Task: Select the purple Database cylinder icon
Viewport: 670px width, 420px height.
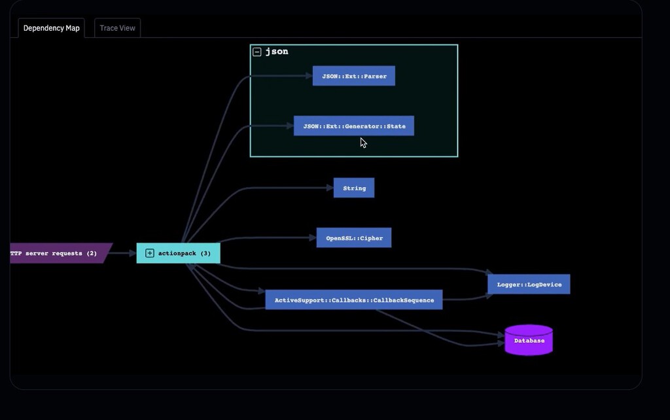Action: click(x=529, y=340)
